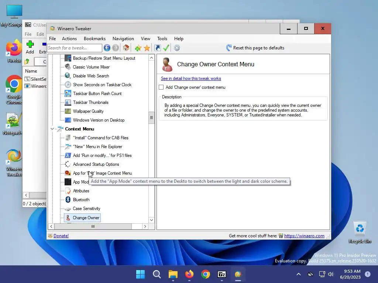Click the PowerShell icon for PS1 files

(68, 156)
